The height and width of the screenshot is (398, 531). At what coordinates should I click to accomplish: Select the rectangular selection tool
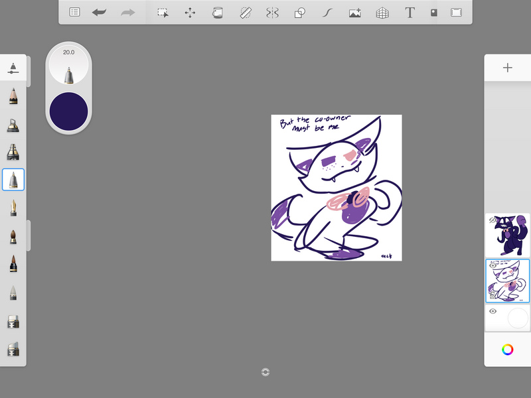(162, 12)
